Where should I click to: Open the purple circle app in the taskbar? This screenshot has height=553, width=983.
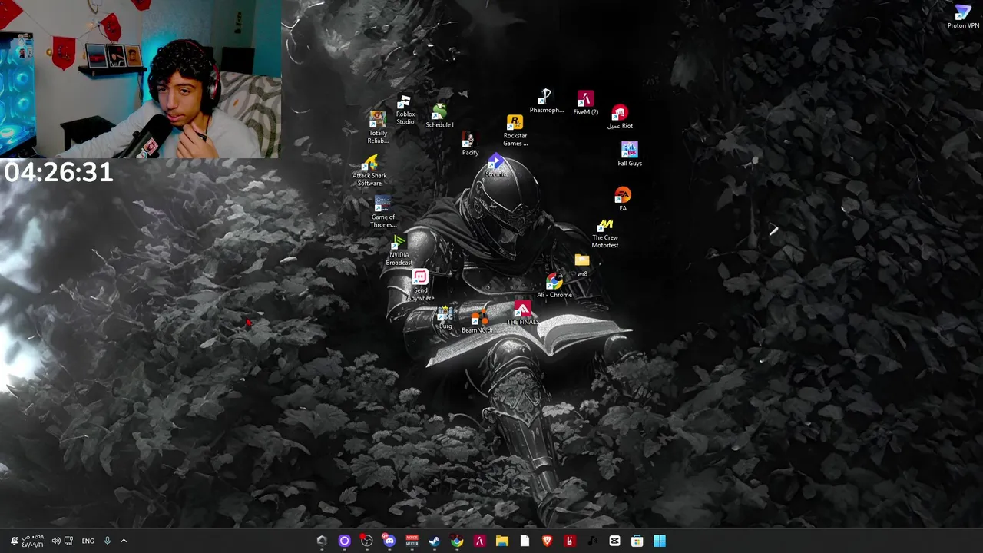click(x=344, y=541)
